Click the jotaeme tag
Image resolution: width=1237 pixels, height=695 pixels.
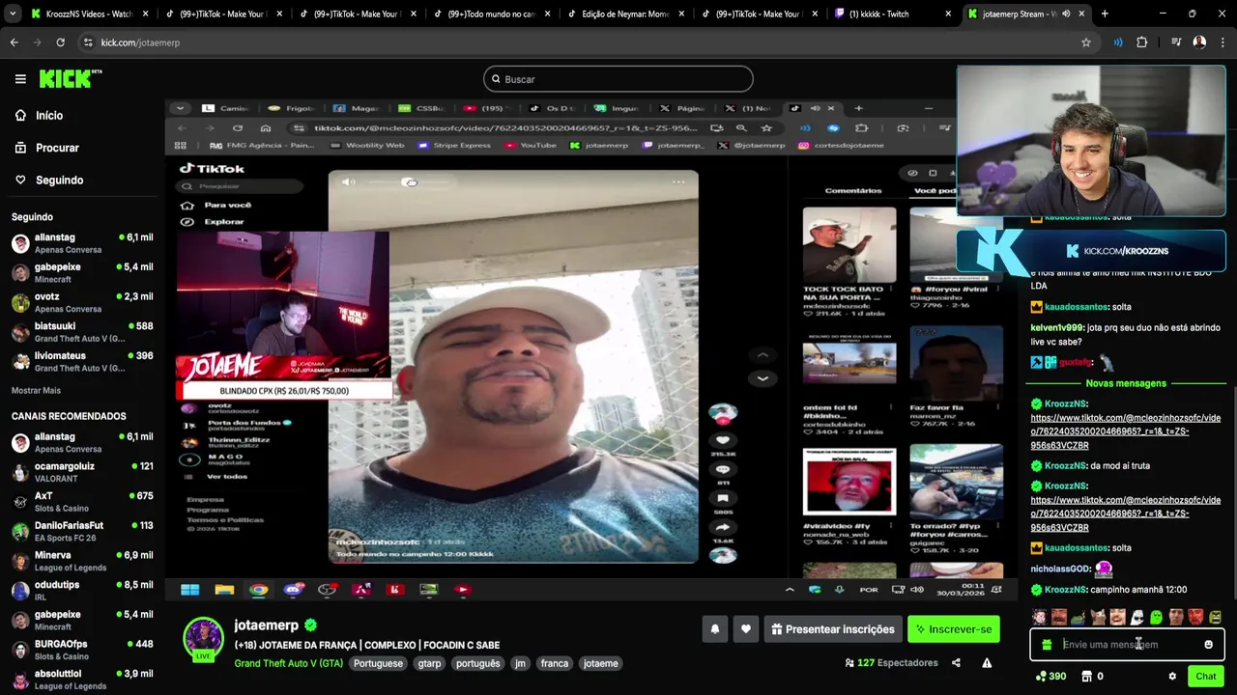[x=600, y=663]
